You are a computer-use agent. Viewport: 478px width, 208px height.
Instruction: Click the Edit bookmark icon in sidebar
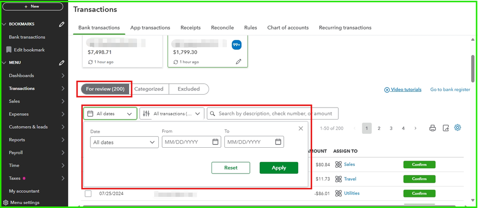tap(9, 50)
